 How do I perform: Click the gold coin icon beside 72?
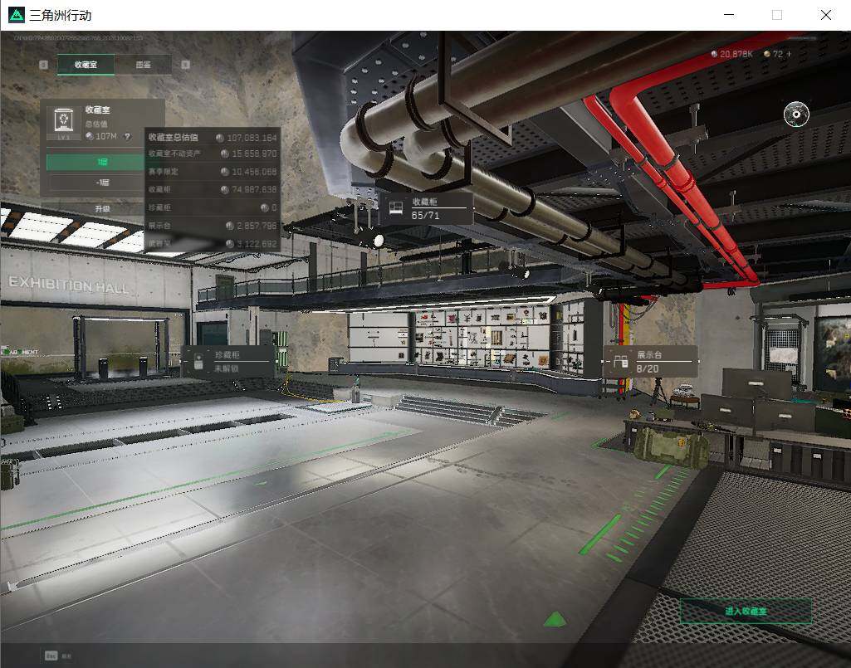coord(767,54)
